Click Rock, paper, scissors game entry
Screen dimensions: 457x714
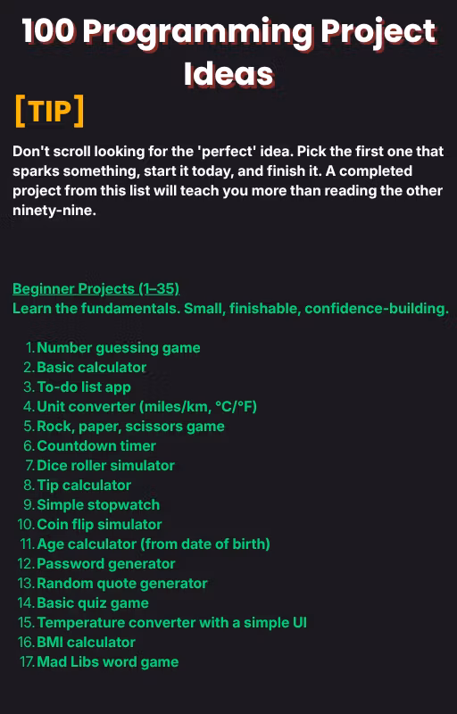[x=130, y=427]
